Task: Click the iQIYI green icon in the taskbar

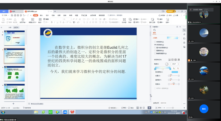Action: 51,112
